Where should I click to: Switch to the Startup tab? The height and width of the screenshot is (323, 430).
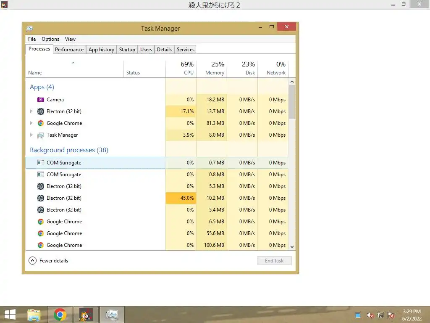tap(127, 50)
